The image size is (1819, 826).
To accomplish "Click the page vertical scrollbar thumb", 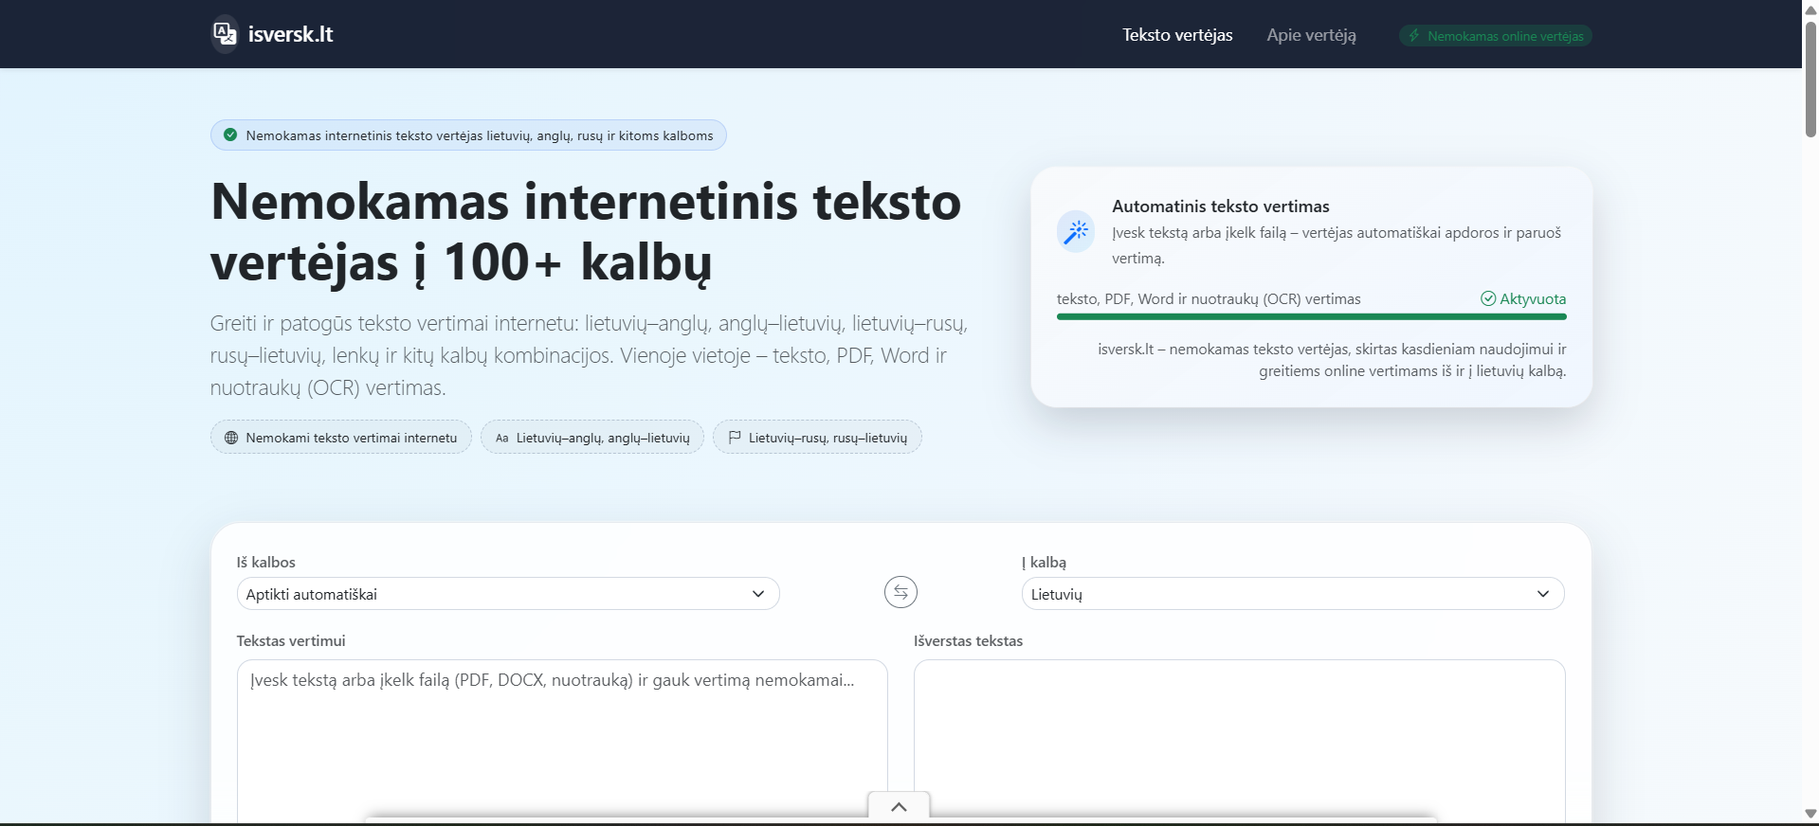I will point(1810,80).
